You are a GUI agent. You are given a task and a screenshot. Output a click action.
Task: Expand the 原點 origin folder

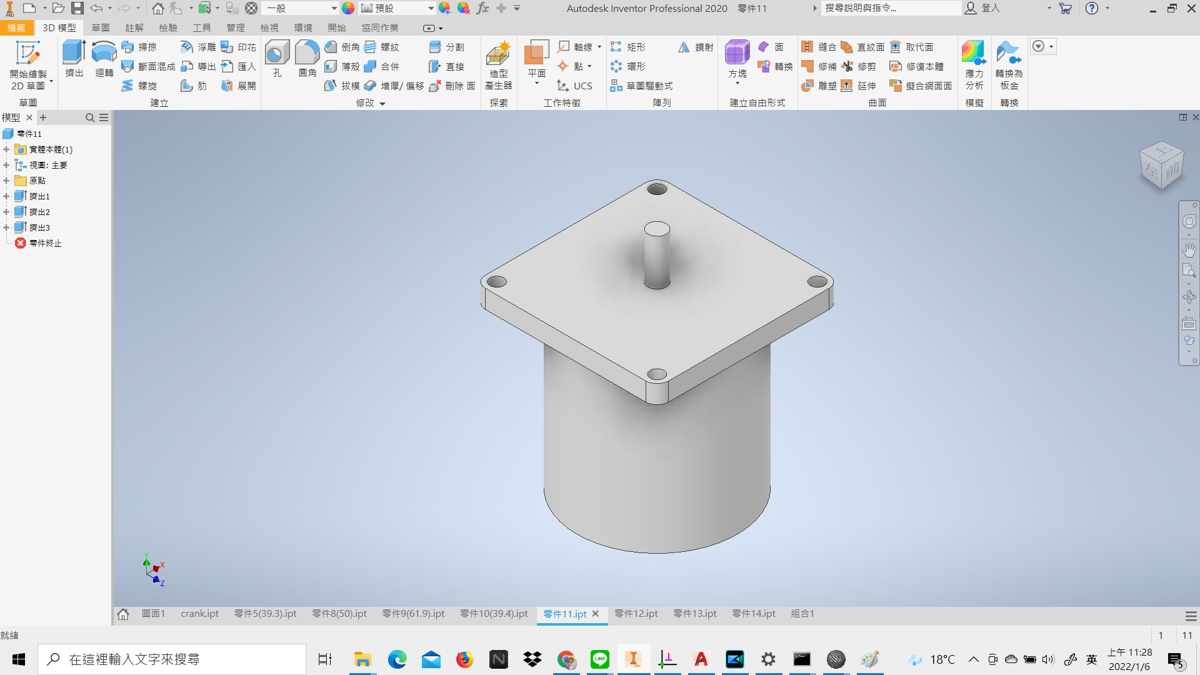[6, 181]
